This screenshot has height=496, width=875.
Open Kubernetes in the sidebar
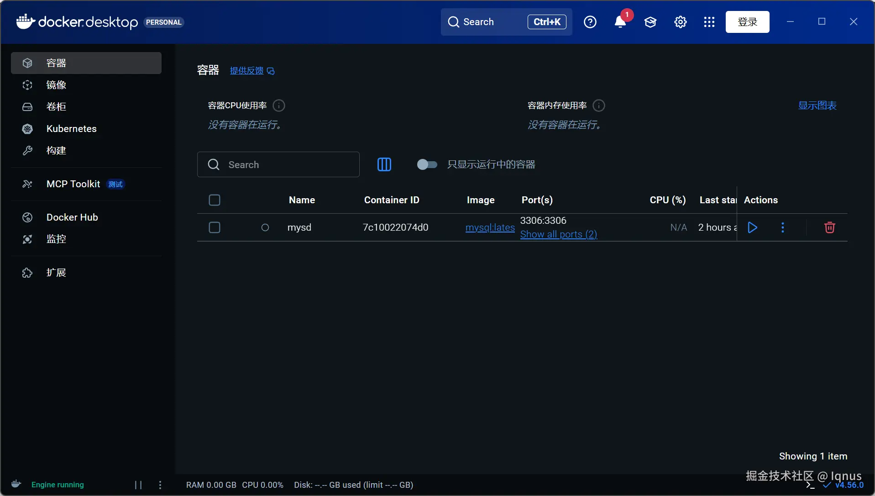[86, 129]
